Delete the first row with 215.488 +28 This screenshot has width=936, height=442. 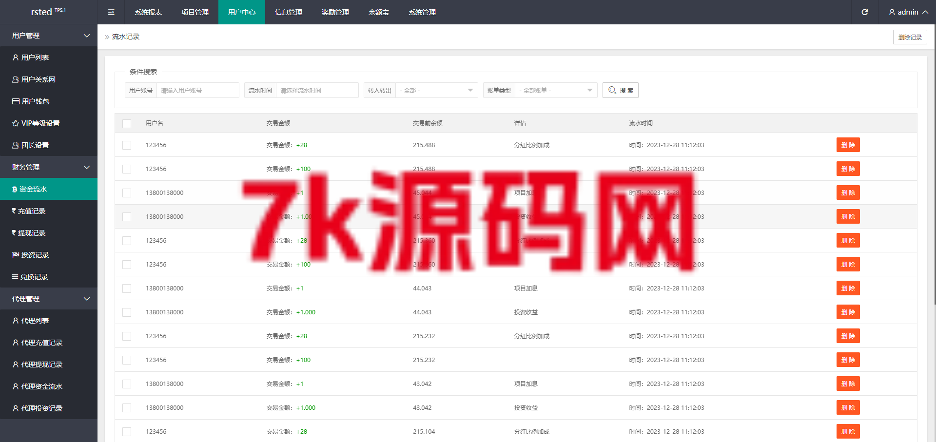(x=848, y=145)
